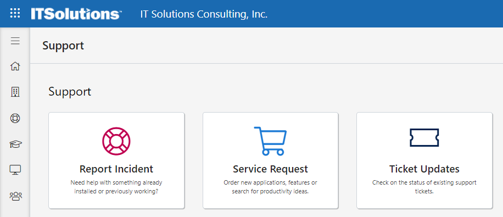Click the Support breadcrumb title at top
The width and height of the screenshot is (503, 217).
coord(63,45)
